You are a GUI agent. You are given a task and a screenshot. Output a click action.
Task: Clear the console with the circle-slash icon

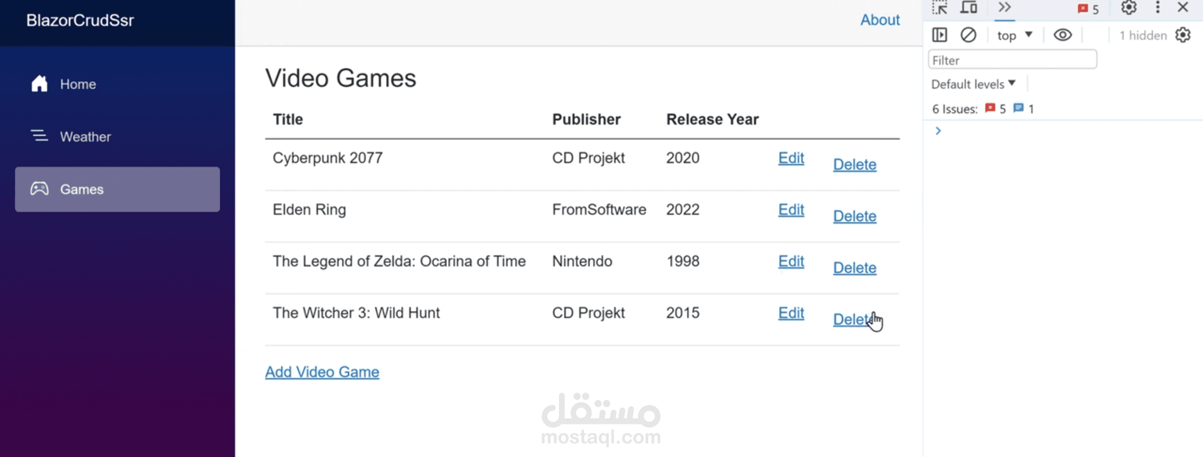pyautogui.click(x=968, y=35)
